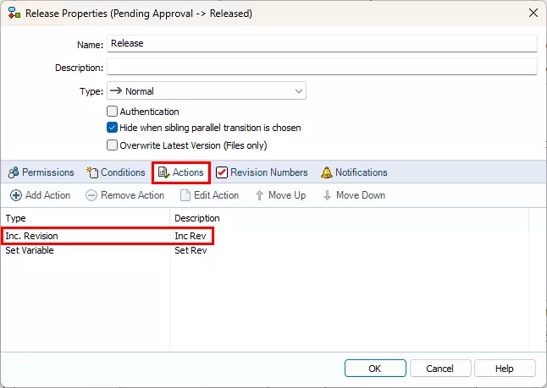Enable the Authentication checkbox
547x388 pixels.
pyautogui.click(x=112, y=112)
